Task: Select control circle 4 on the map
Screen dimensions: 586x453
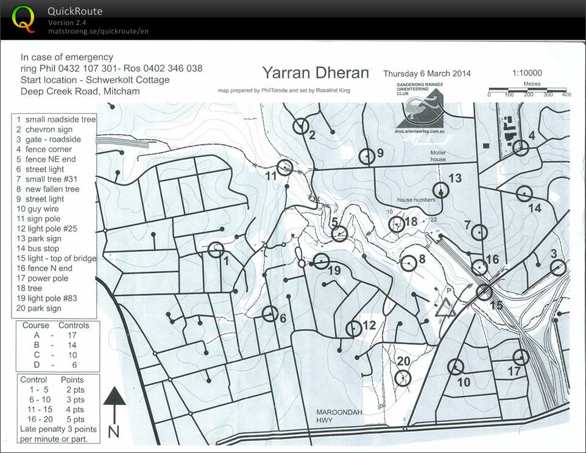Action: (x=520, y=147)
